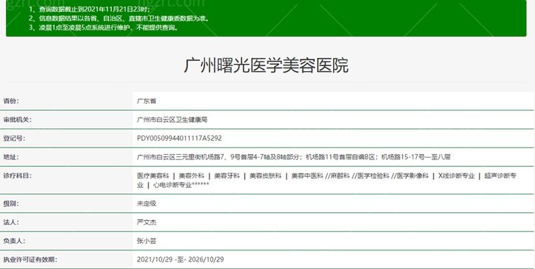
Task: Select the 负责人 field label
Action: [14, 241]
